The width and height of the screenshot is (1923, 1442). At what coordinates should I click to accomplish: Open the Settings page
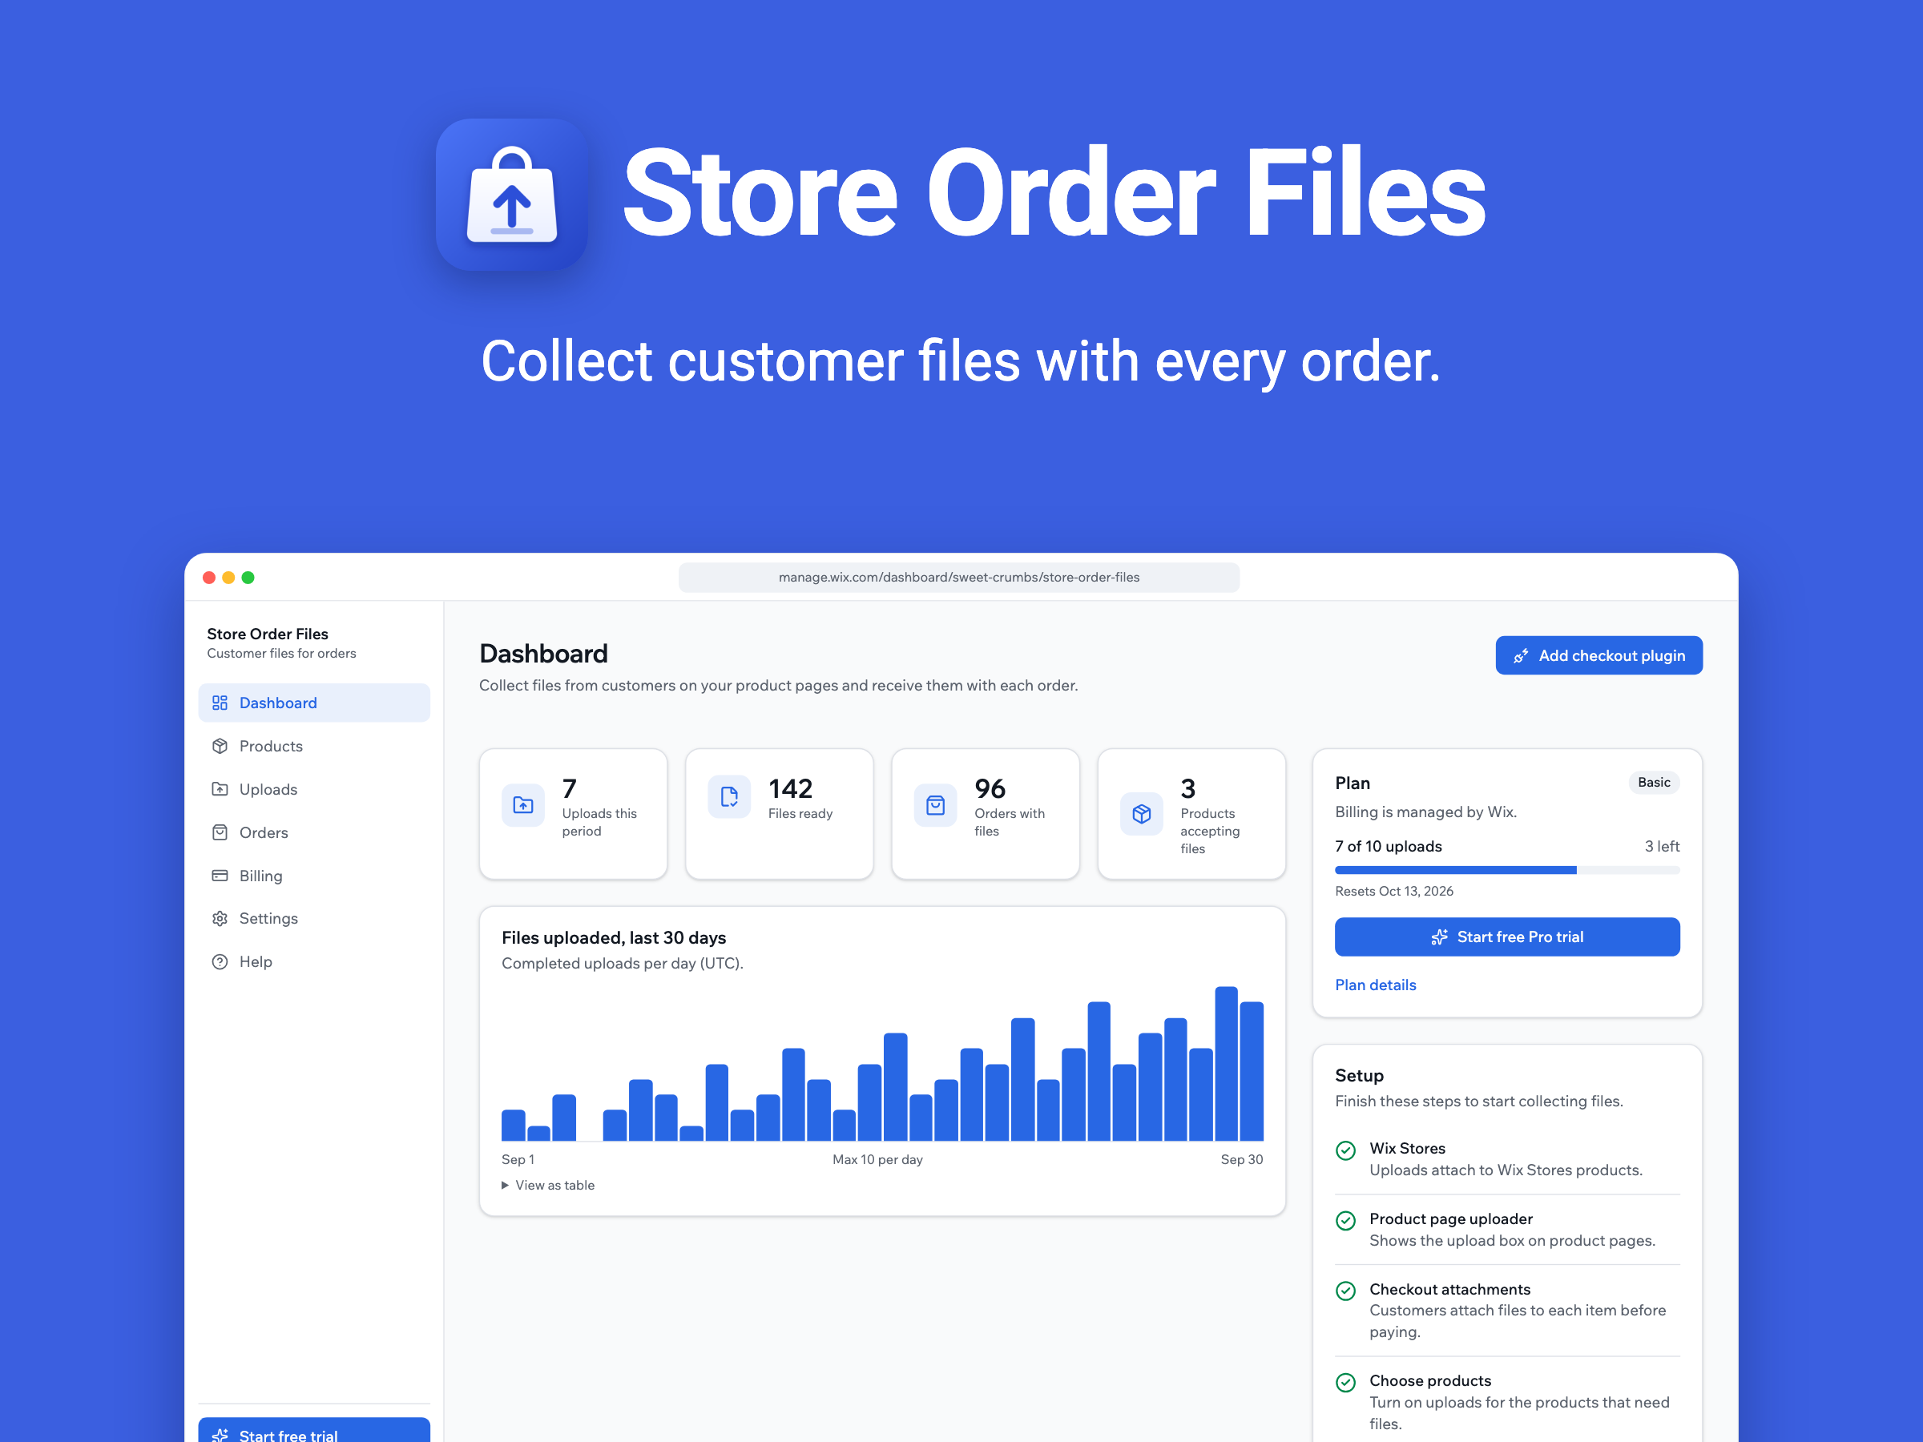[x=314, y=919]
